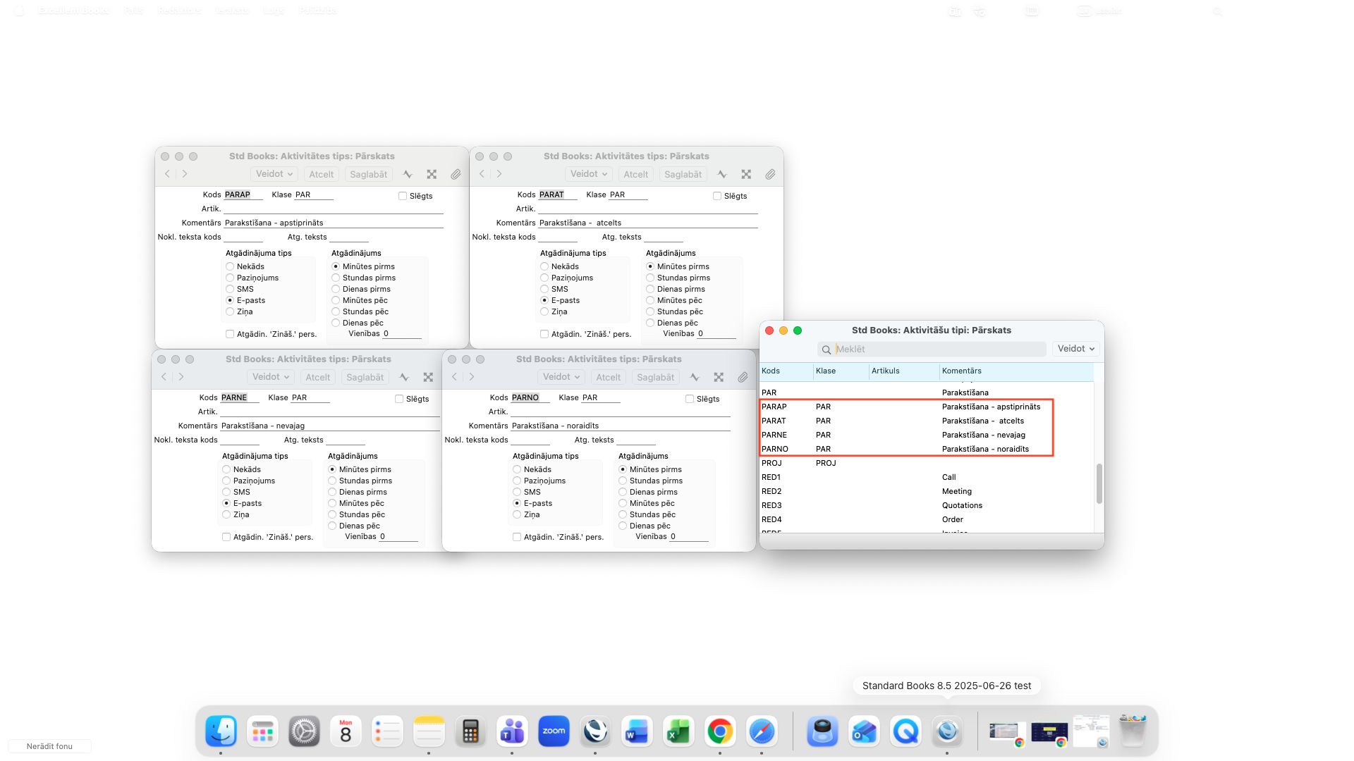Expand the Veidot dropdown in the PARAP window

click(x=274, y=174)
